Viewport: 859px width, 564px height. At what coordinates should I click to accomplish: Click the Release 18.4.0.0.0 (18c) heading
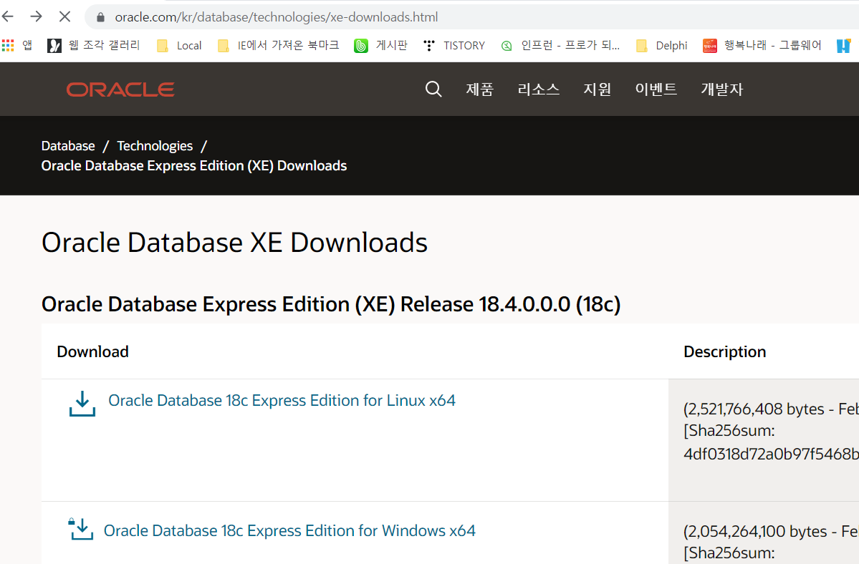pyautogui.click(x=331, y=304)
